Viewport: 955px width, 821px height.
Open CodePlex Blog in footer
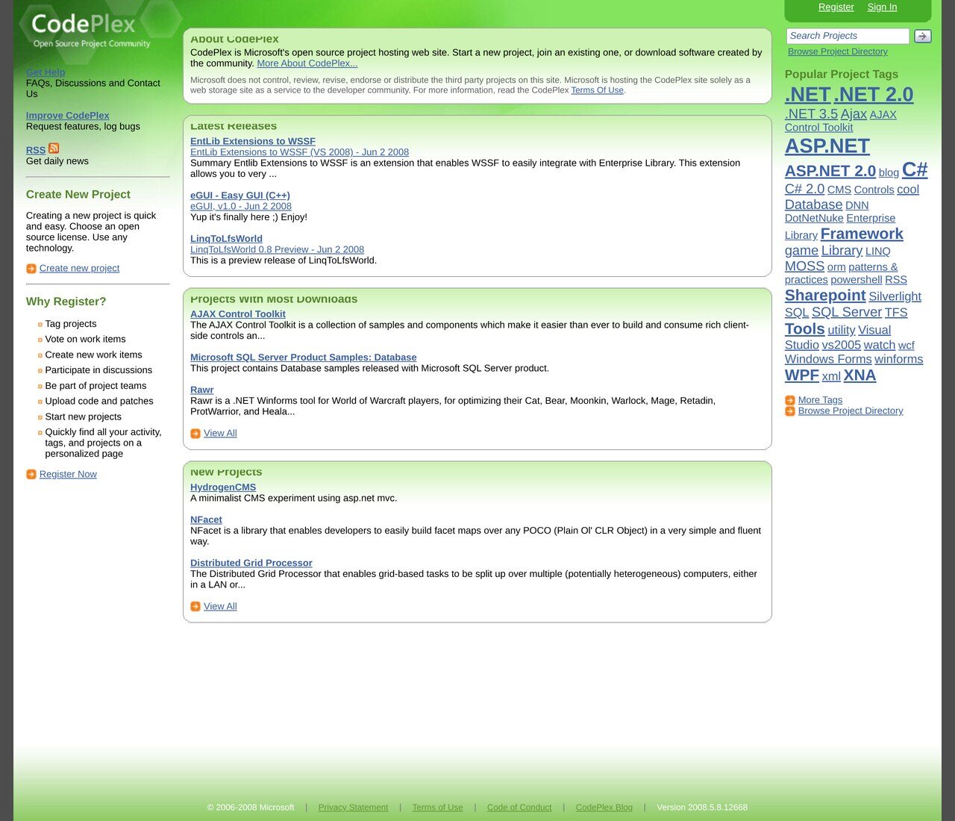click(604, 808)
